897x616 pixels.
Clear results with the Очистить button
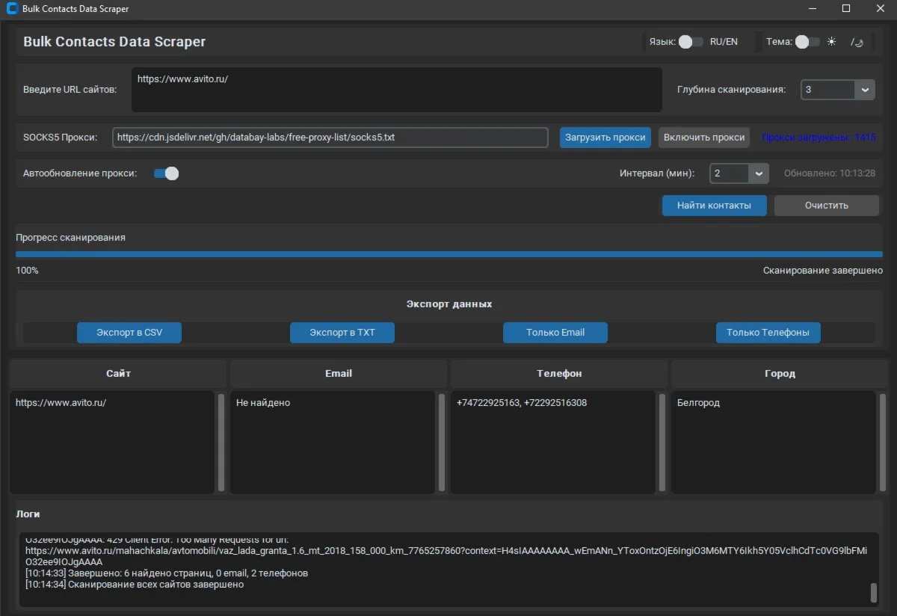coord(827,205)
